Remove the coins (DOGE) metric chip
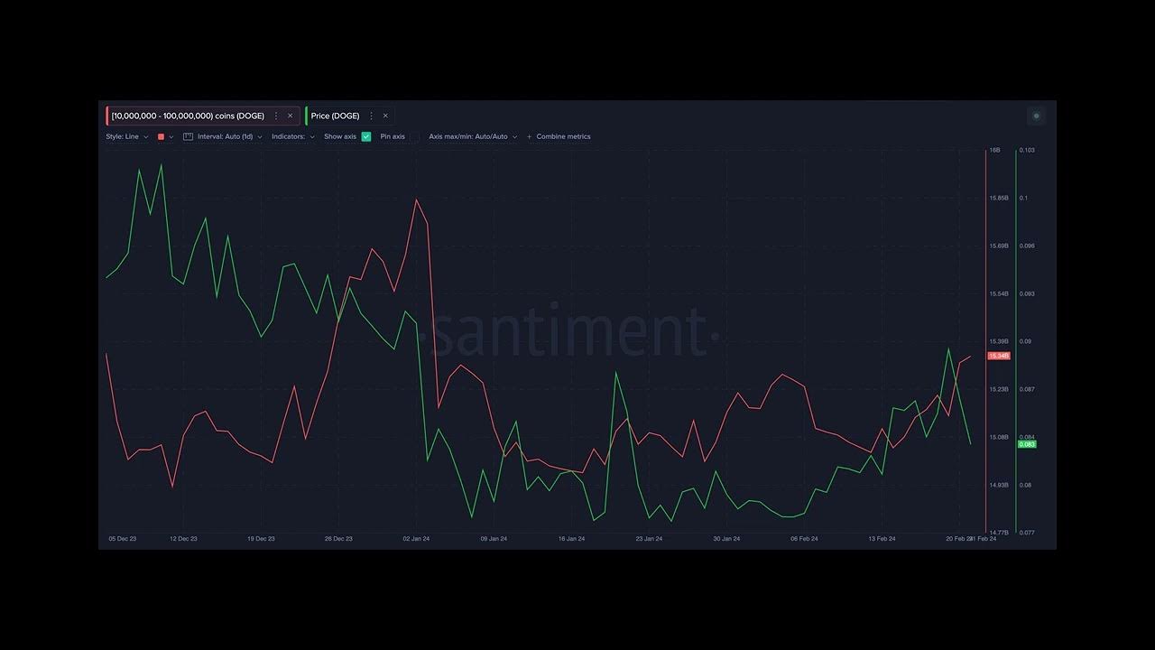Screen dimensions: 1155x650 pos(290,116)
